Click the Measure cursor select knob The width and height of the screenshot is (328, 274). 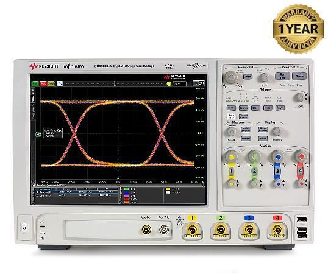232,132
